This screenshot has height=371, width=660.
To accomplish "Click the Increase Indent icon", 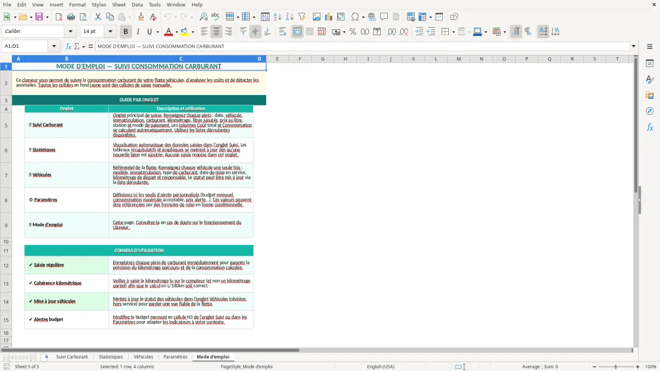I will [419, 32].
